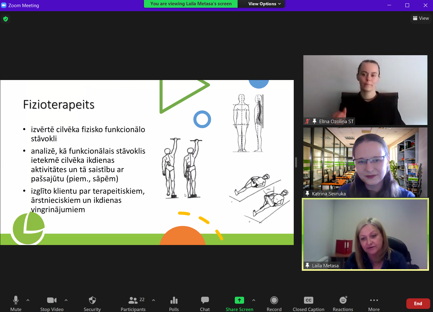The width and height of the screenshot is (433, 312).
Task: Click the View layout button
Action: point(421,18)
